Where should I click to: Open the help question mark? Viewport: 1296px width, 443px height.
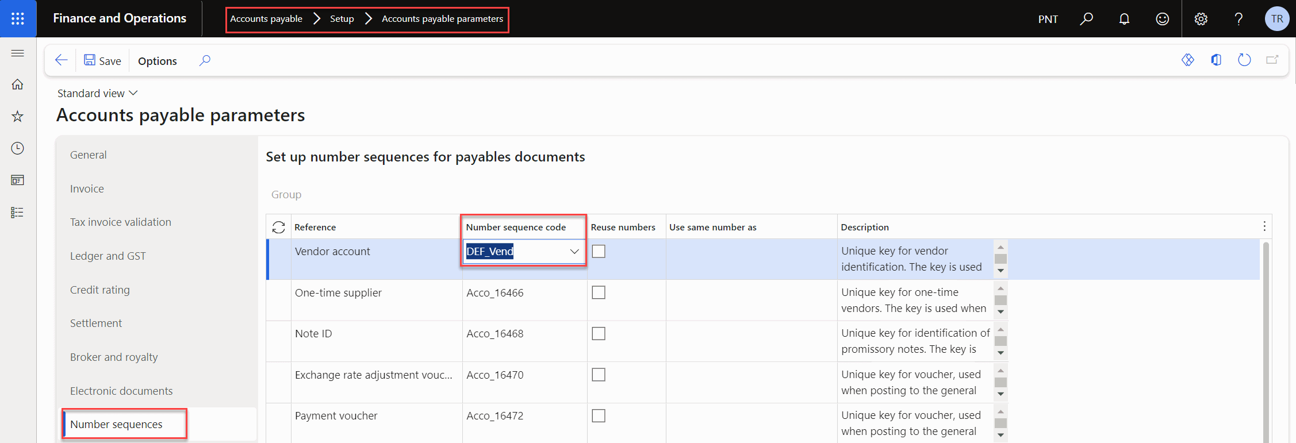[1239, 18]
